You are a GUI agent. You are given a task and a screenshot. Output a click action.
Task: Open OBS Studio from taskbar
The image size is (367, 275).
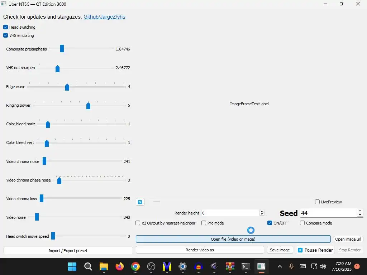(x=151, y=266)
